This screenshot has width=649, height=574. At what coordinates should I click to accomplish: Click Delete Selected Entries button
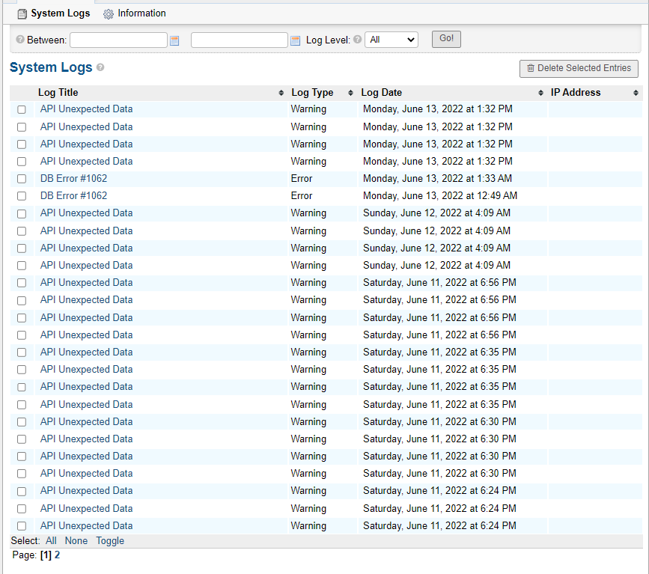pyautogui.click(x=579, y=68)
